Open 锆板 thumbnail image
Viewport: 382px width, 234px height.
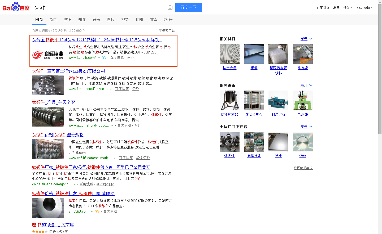(x=278, y=142)
